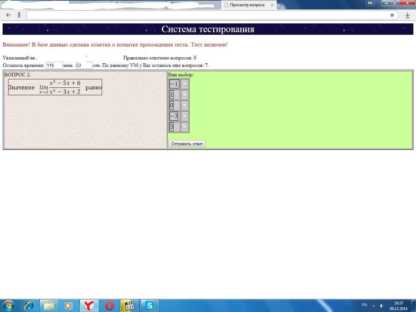416x312 pixels.
Task: Switch to the 'Просмотр вопроса' tab
Action: point(247,5)
